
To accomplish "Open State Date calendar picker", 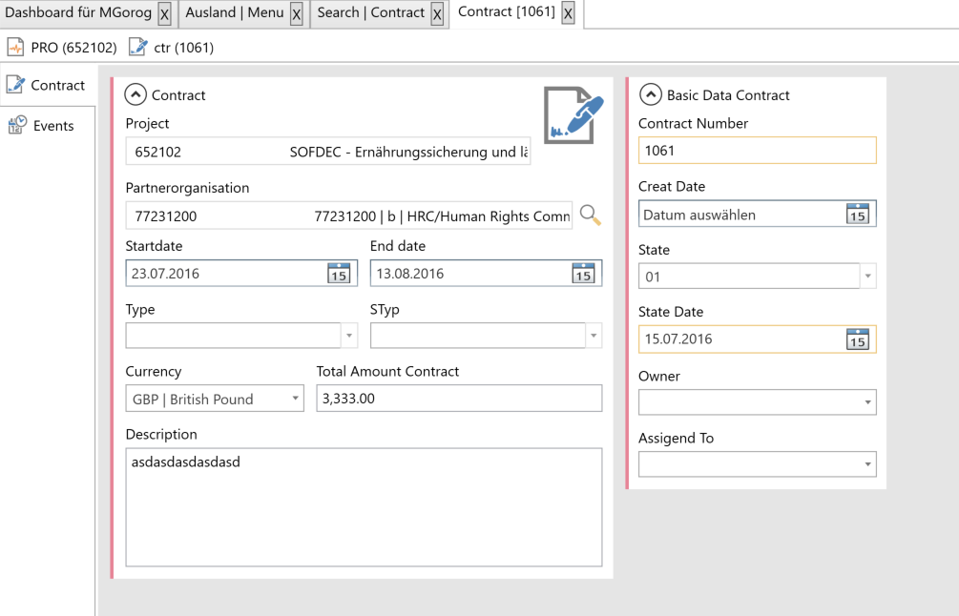I will pos(857,339).
